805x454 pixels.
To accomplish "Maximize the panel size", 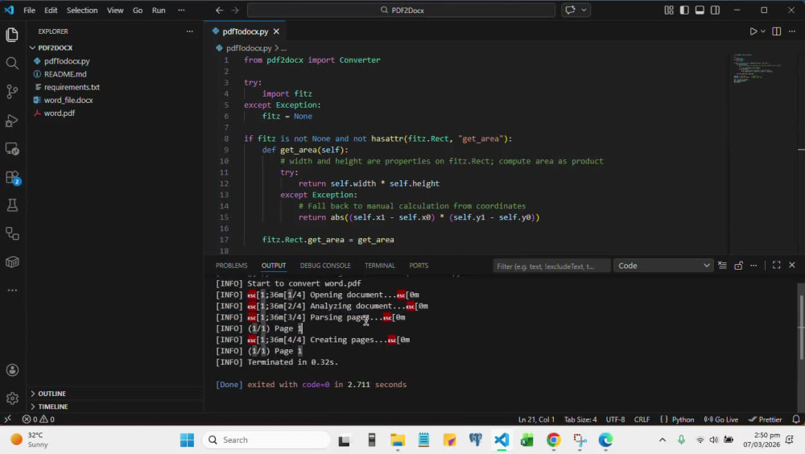I will click(x=776, y=266).
